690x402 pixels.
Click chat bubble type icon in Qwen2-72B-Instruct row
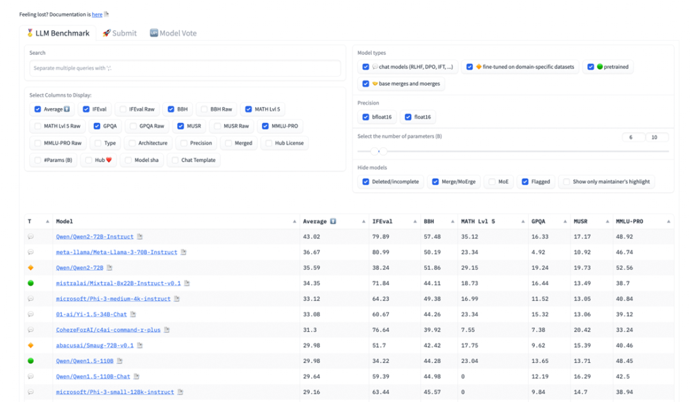[31, 236]
